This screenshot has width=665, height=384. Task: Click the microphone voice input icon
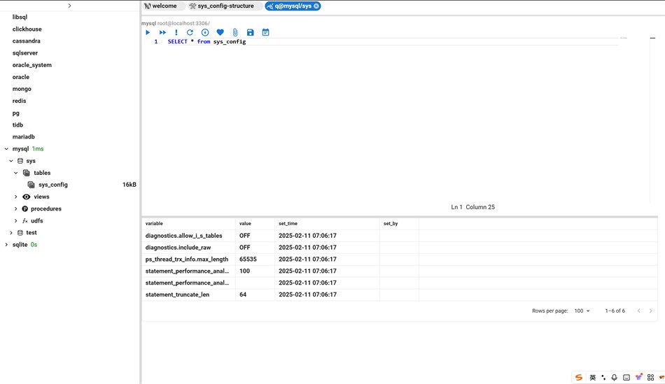click(x=614, y=377)
